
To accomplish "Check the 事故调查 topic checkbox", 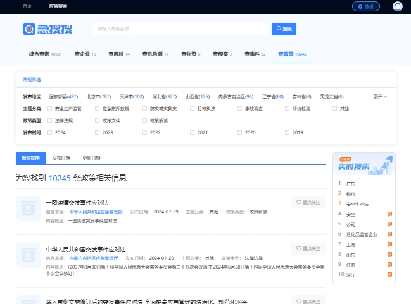I will click(239, 108).
